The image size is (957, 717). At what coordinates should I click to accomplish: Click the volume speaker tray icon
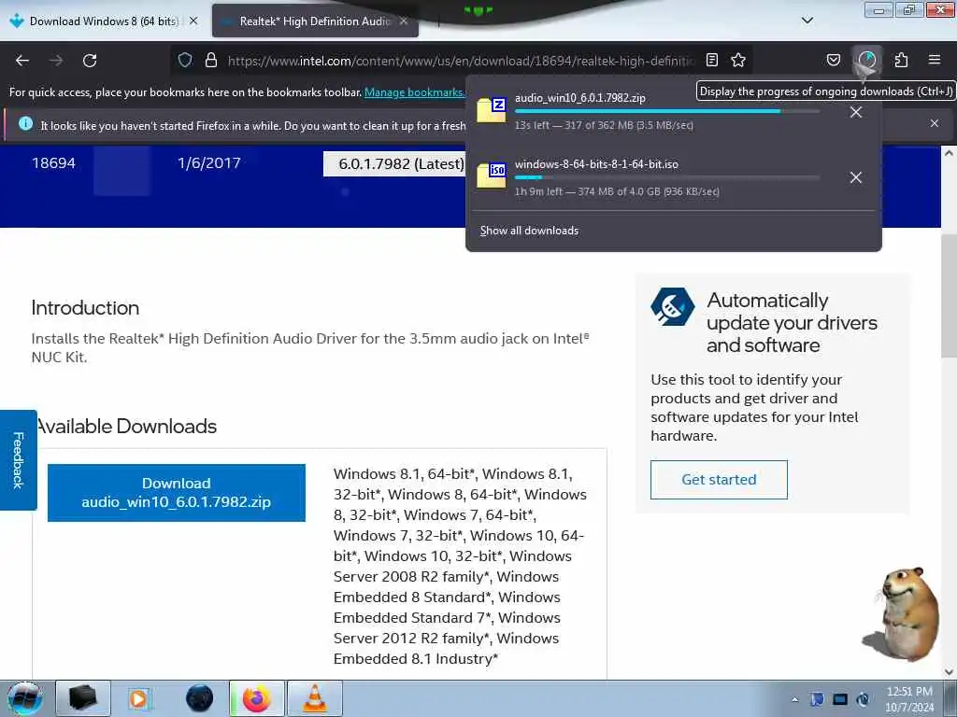click(x=863, y=699)
